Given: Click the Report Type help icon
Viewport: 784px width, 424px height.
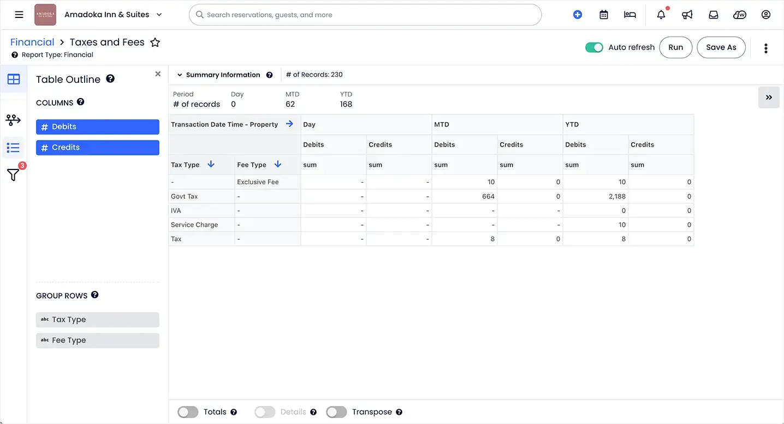Looking at the screenshot, I should point(15,55).
